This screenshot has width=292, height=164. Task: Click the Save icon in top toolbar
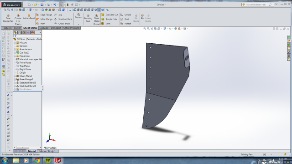[42, 5]
